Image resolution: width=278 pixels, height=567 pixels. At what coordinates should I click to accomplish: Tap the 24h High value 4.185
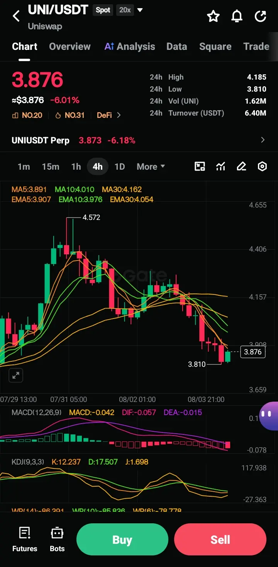point(257,77)
